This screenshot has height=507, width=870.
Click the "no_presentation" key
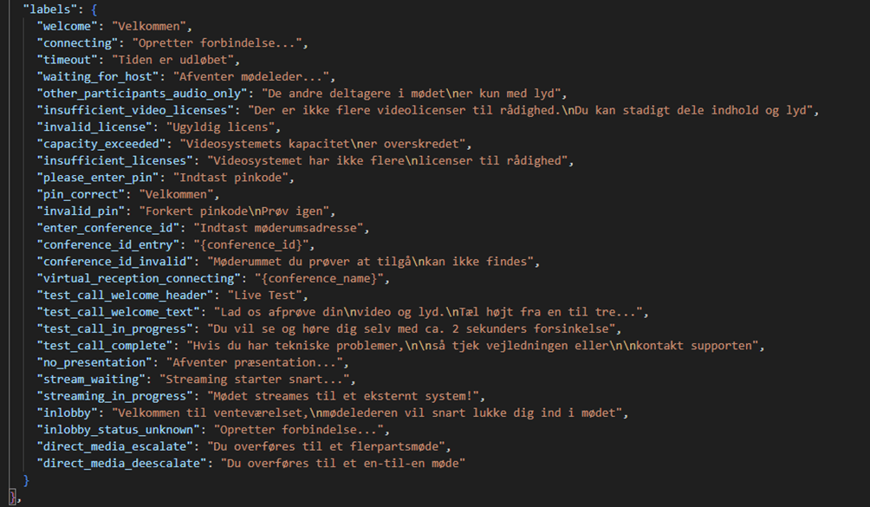click(x=93, y=362)
